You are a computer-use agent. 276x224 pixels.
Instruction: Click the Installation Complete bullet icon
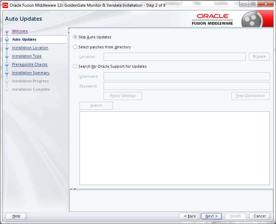point(7,89)
